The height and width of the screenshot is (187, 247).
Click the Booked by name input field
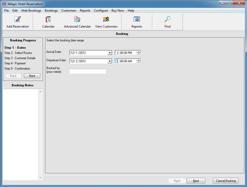(88, 71)
